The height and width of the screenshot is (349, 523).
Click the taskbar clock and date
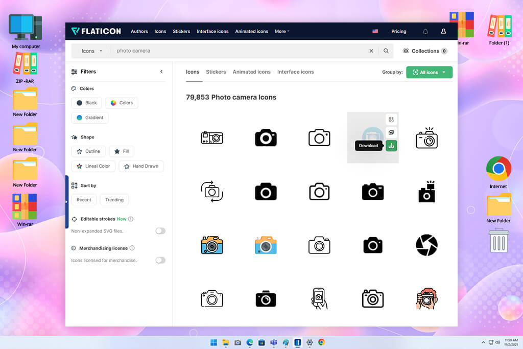511,342
